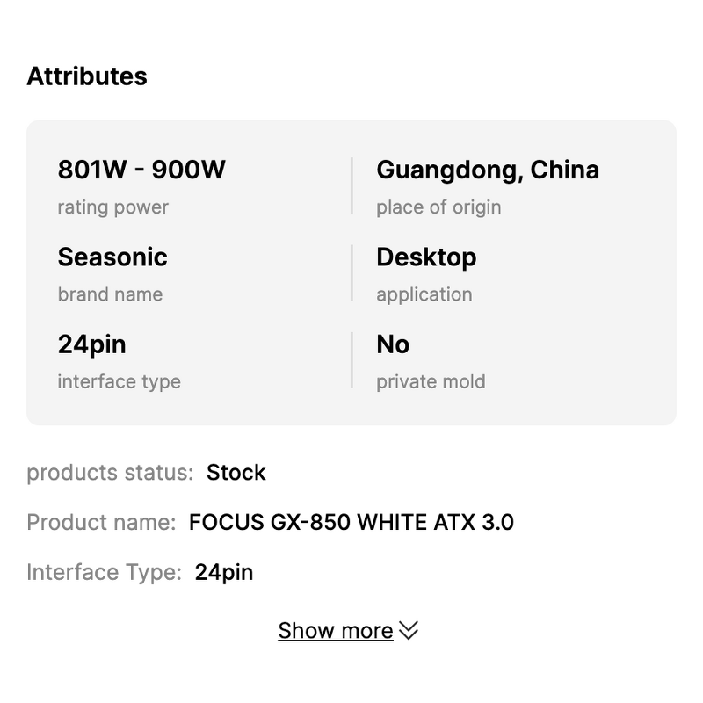Click the 801W - 900W rating power value
703x703 pixels.
141,170
